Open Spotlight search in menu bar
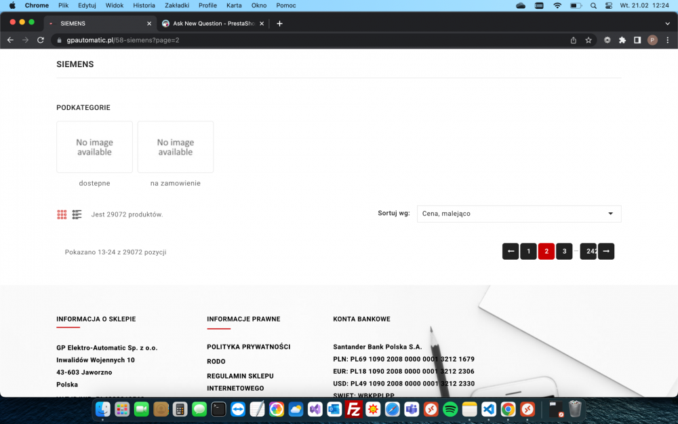678x424 pixels. [x=593, y=5]
